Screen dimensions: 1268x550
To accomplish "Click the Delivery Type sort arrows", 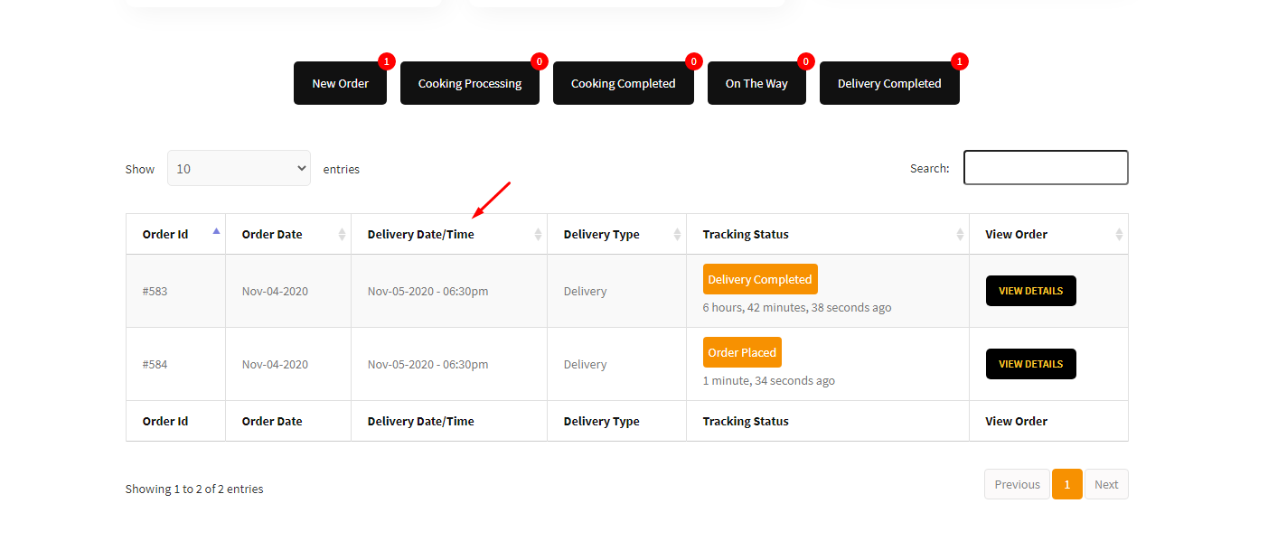I will [677, 235].
